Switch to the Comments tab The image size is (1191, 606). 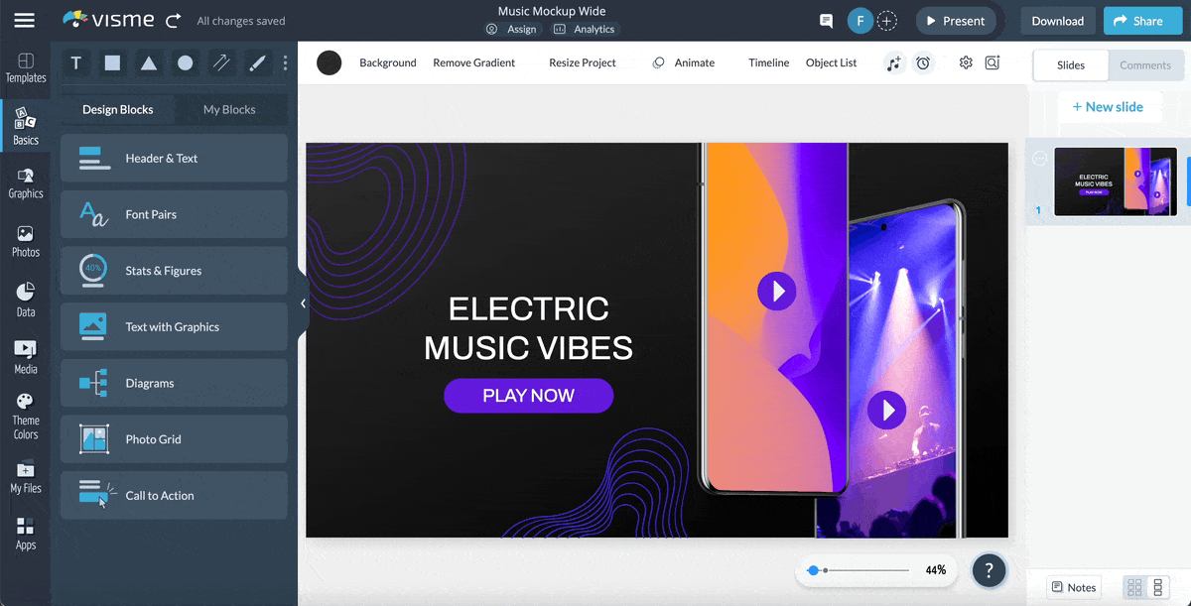[1144, 65]
